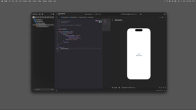Open canvas Device Settings button

[x=119, y=88]
